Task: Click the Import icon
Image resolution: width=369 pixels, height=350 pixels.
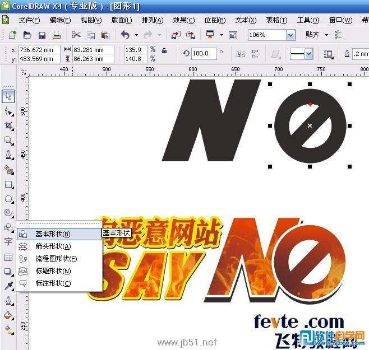Action: pos(176,35)
